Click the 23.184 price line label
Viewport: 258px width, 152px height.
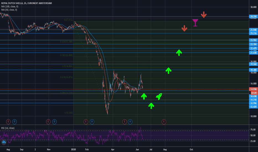click(x=253, y=44)
